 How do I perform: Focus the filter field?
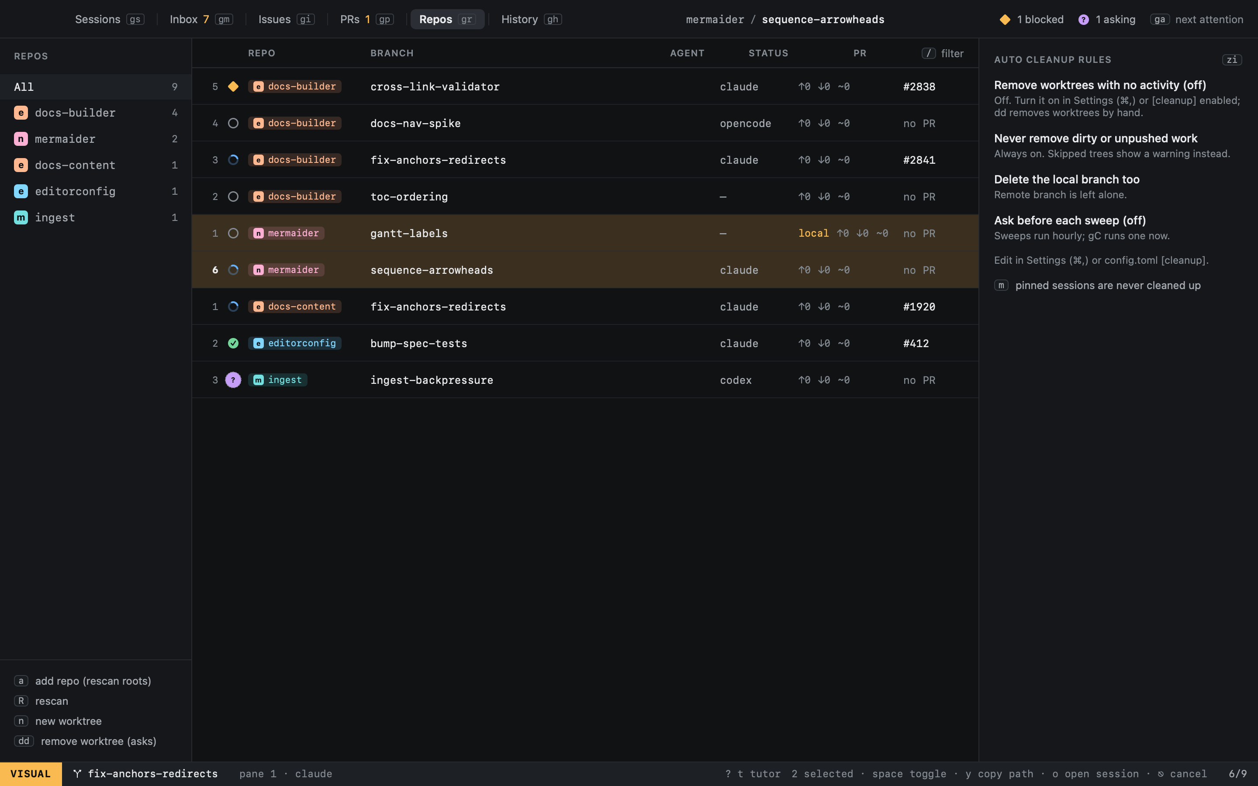tap(943, 54)
